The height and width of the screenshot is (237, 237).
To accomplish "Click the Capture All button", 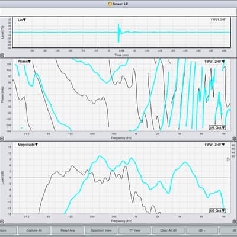I will [34, 230].
